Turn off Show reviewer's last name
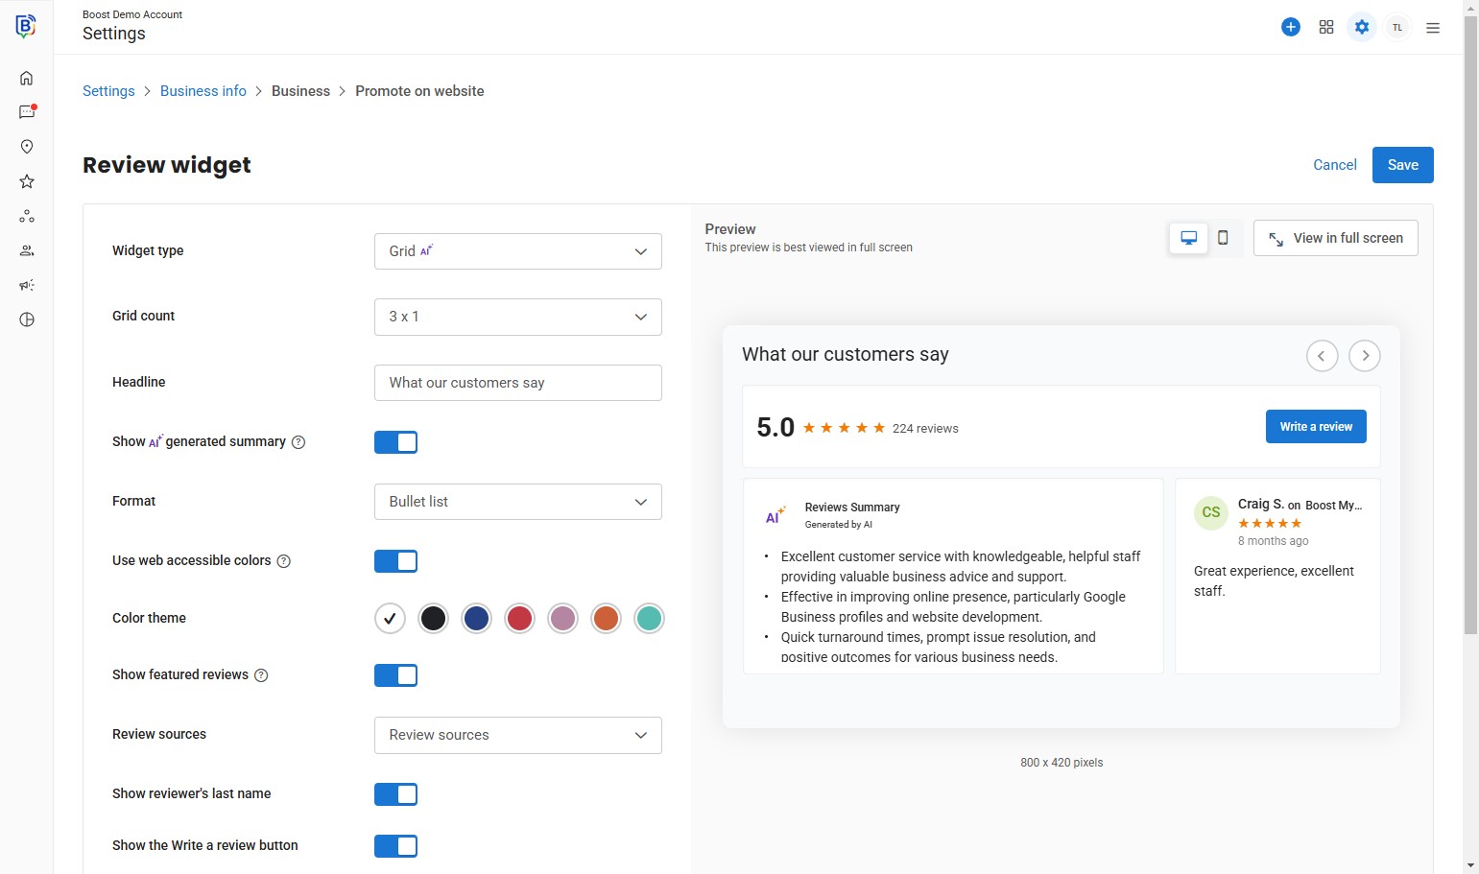 tap(395, 794)
